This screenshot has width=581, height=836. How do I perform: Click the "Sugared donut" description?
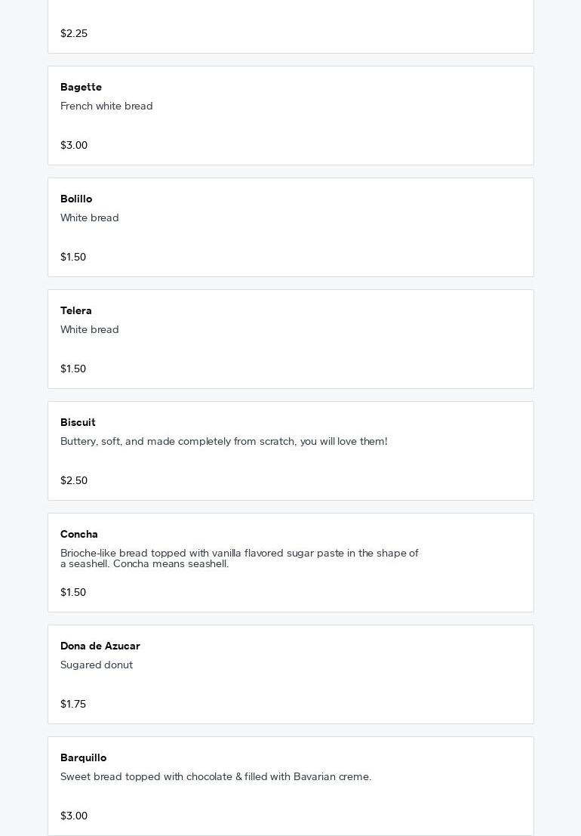point(97,665)
